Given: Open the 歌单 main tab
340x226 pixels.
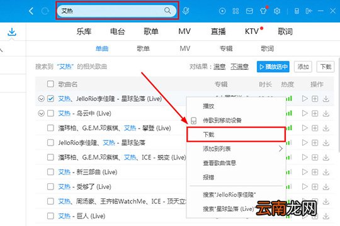Looking at the screenshot, I should [x=151, y=31].
